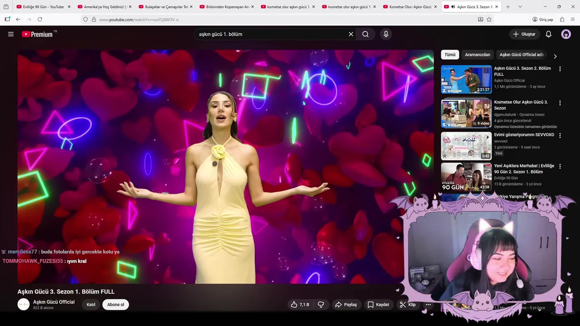Open the YouTube hamburger guide menu

pos(11,34)
